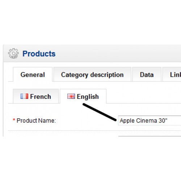Click the UK flag icon
Viewport: 181px width, 181px height.
tap(71, 96)
